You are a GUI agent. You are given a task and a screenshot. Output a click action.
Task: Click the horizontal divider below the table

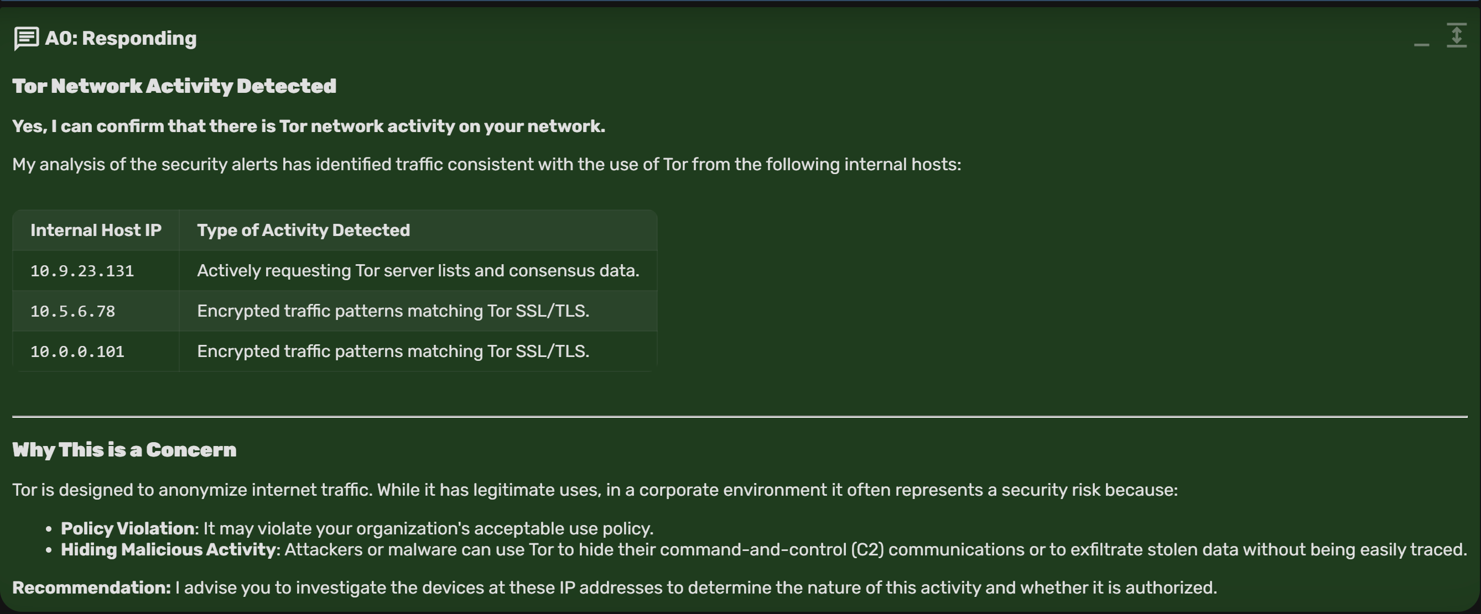coord(739,416)
